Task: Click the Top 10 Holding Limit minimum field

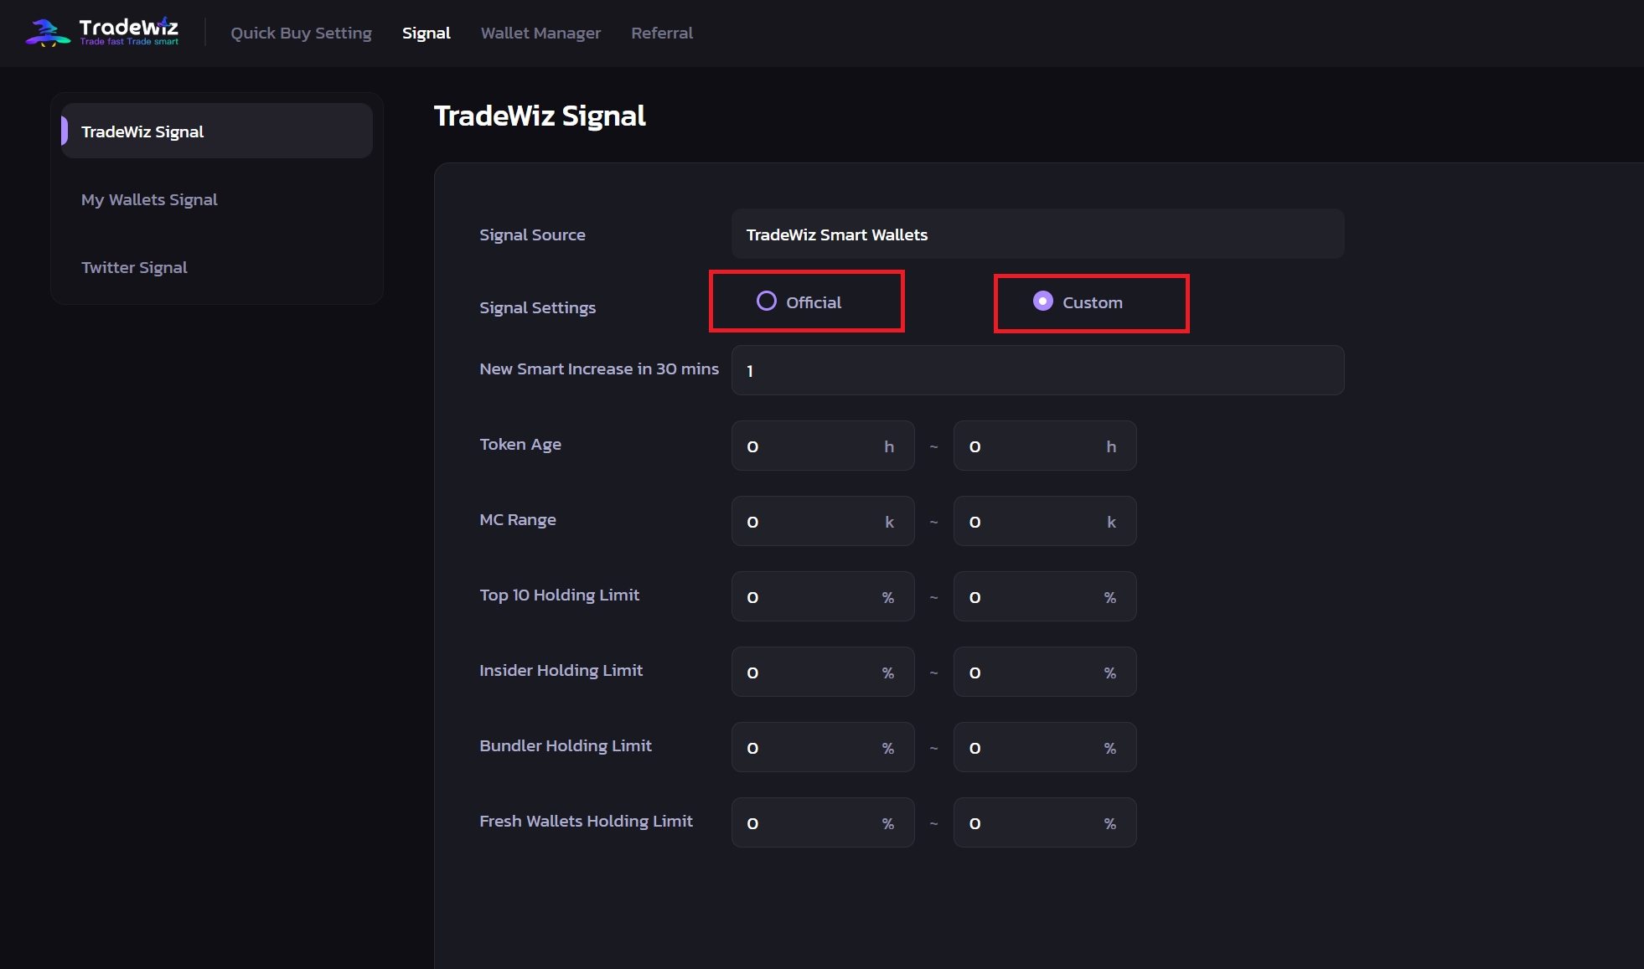Action: (823, 596)
